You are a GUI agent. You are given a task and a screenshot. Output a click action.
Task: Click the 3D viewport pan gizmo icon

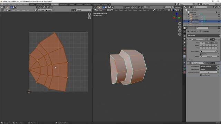click(180, 27)
